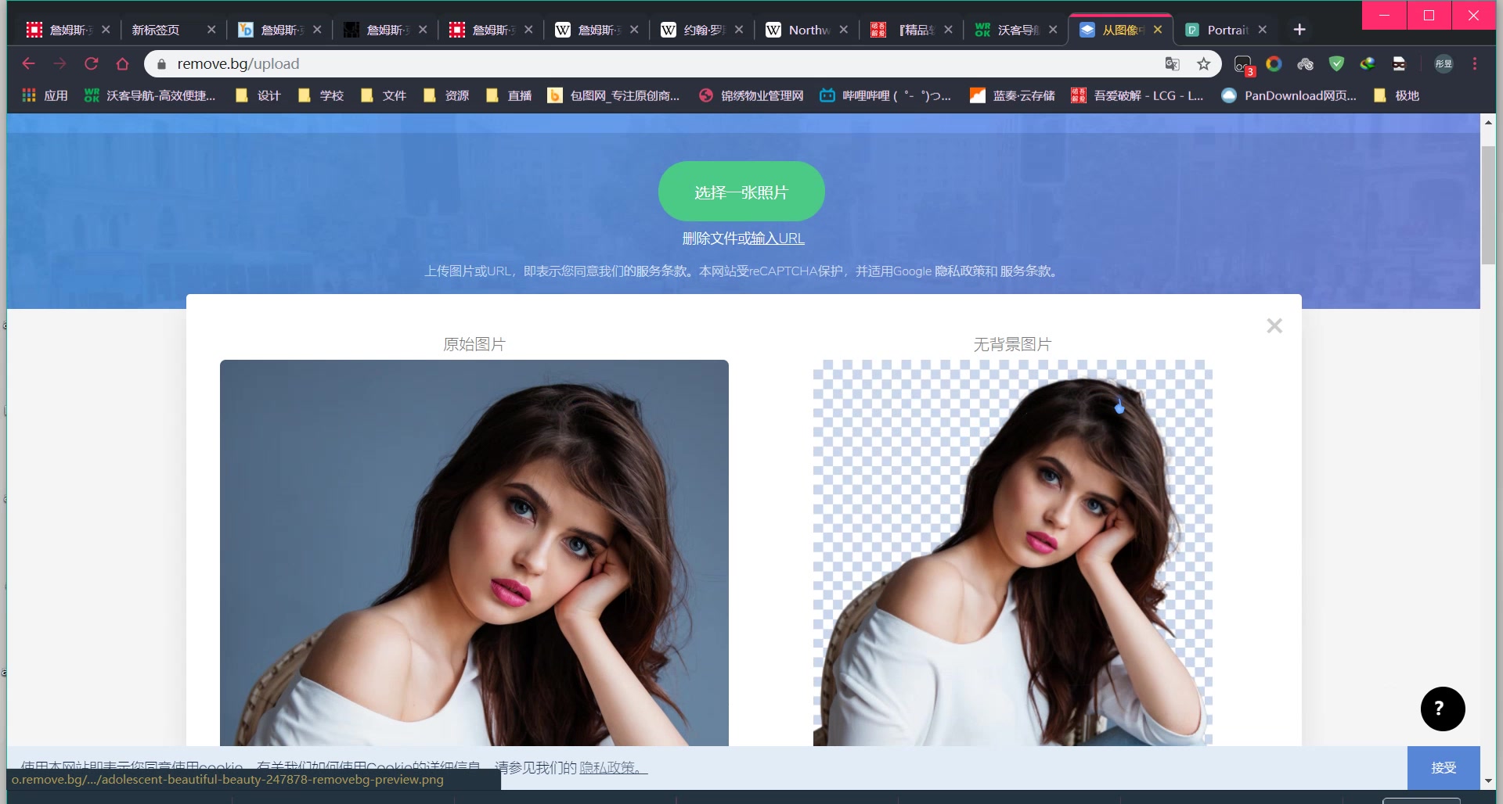Open the 哔哩哔哩 bookmark
This screenshot has width=1503, height=804.
pos(885,95)
